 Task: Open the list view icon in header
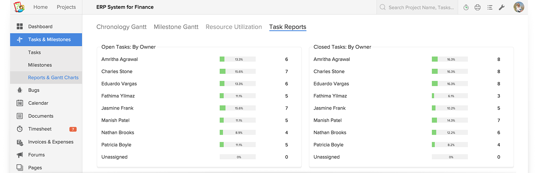pos(490,7)
